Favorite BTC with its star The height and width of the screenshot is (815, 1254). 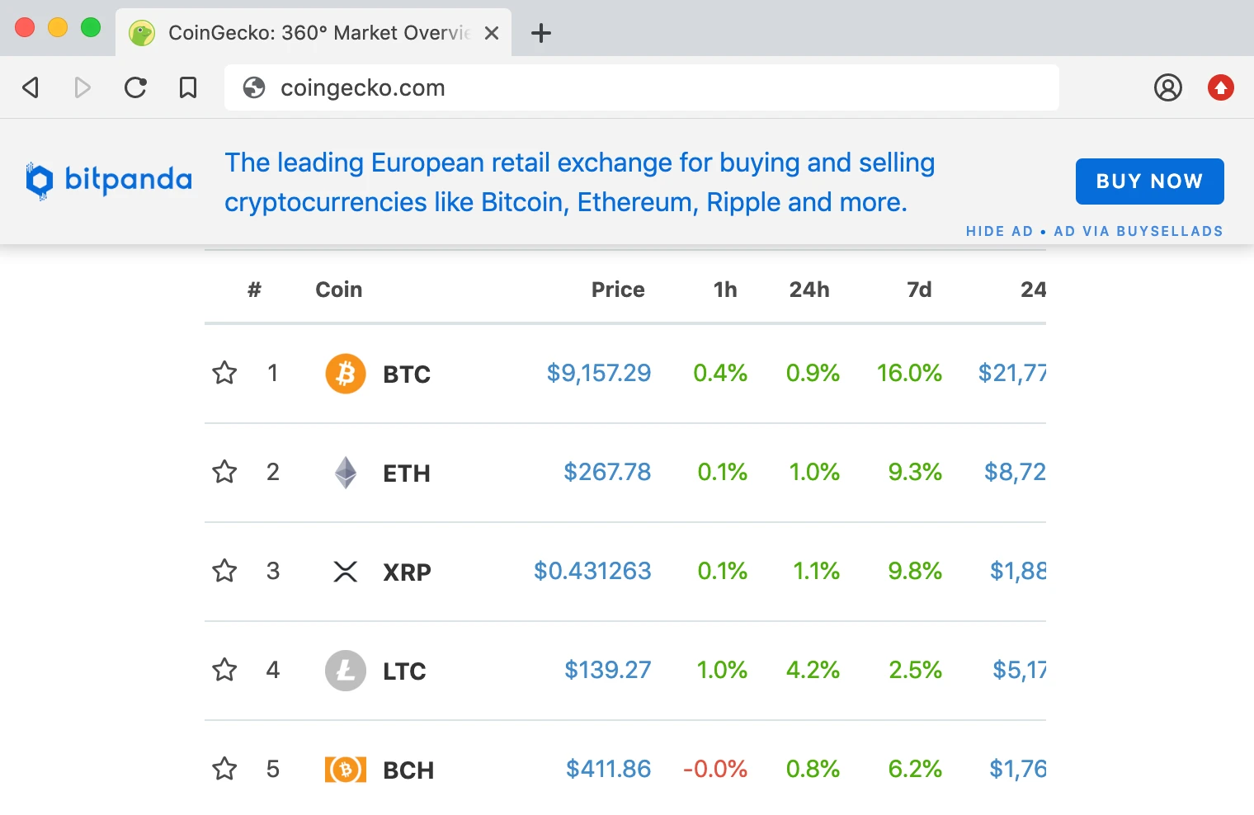[224, 373]
